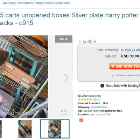
Task: Open fullscreen view of the lot photo
Action: point(64,113)
